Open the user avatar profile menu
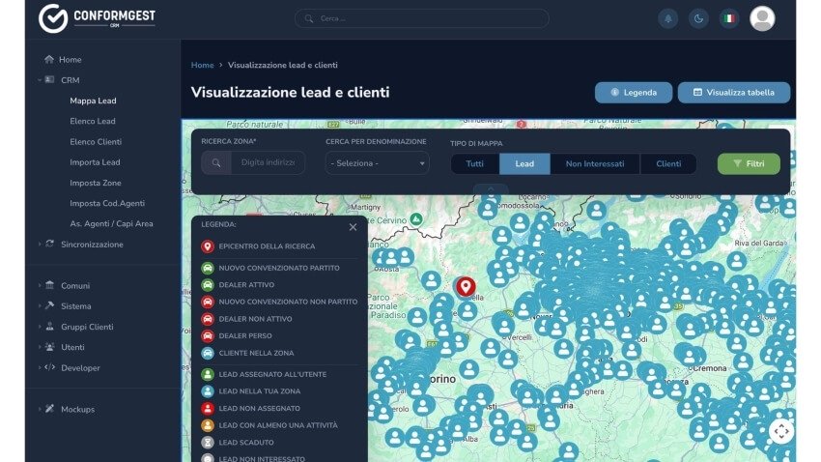The image size is (821, 462). [x=762, y=18]
